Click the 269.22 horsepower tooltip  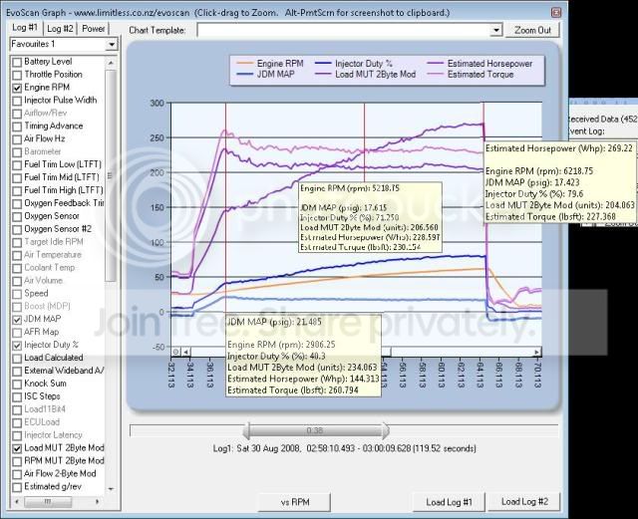[560, 182]
